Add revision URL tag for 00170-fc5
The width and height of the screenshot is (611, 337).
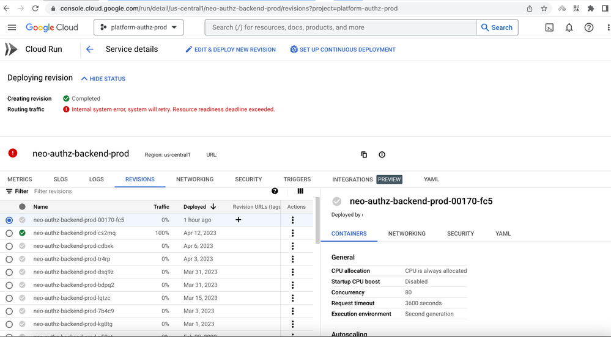(x=238, y=220)
